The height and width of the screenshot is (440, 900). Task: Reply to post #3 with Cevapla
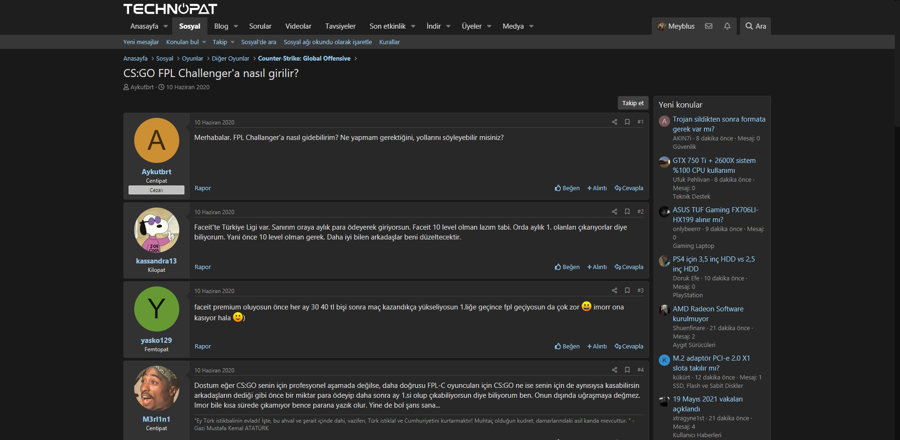629,347
